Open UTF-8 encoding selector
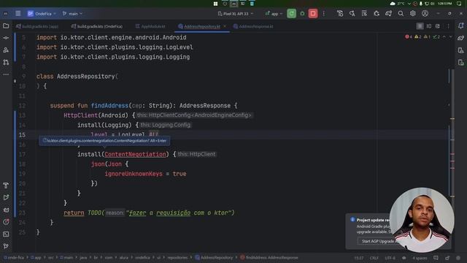 tap(390, 258)
